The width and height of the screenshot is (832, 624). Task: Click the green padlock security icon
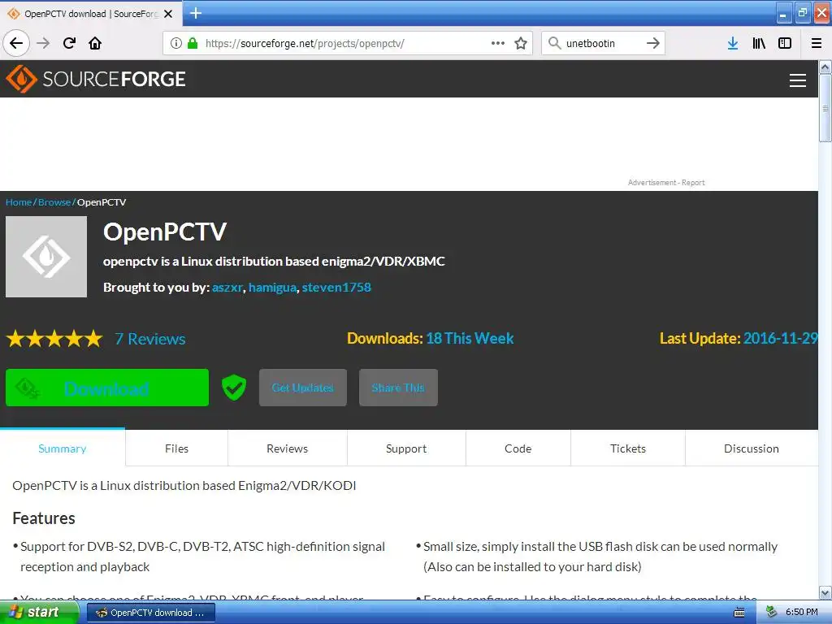pos(193,43)
